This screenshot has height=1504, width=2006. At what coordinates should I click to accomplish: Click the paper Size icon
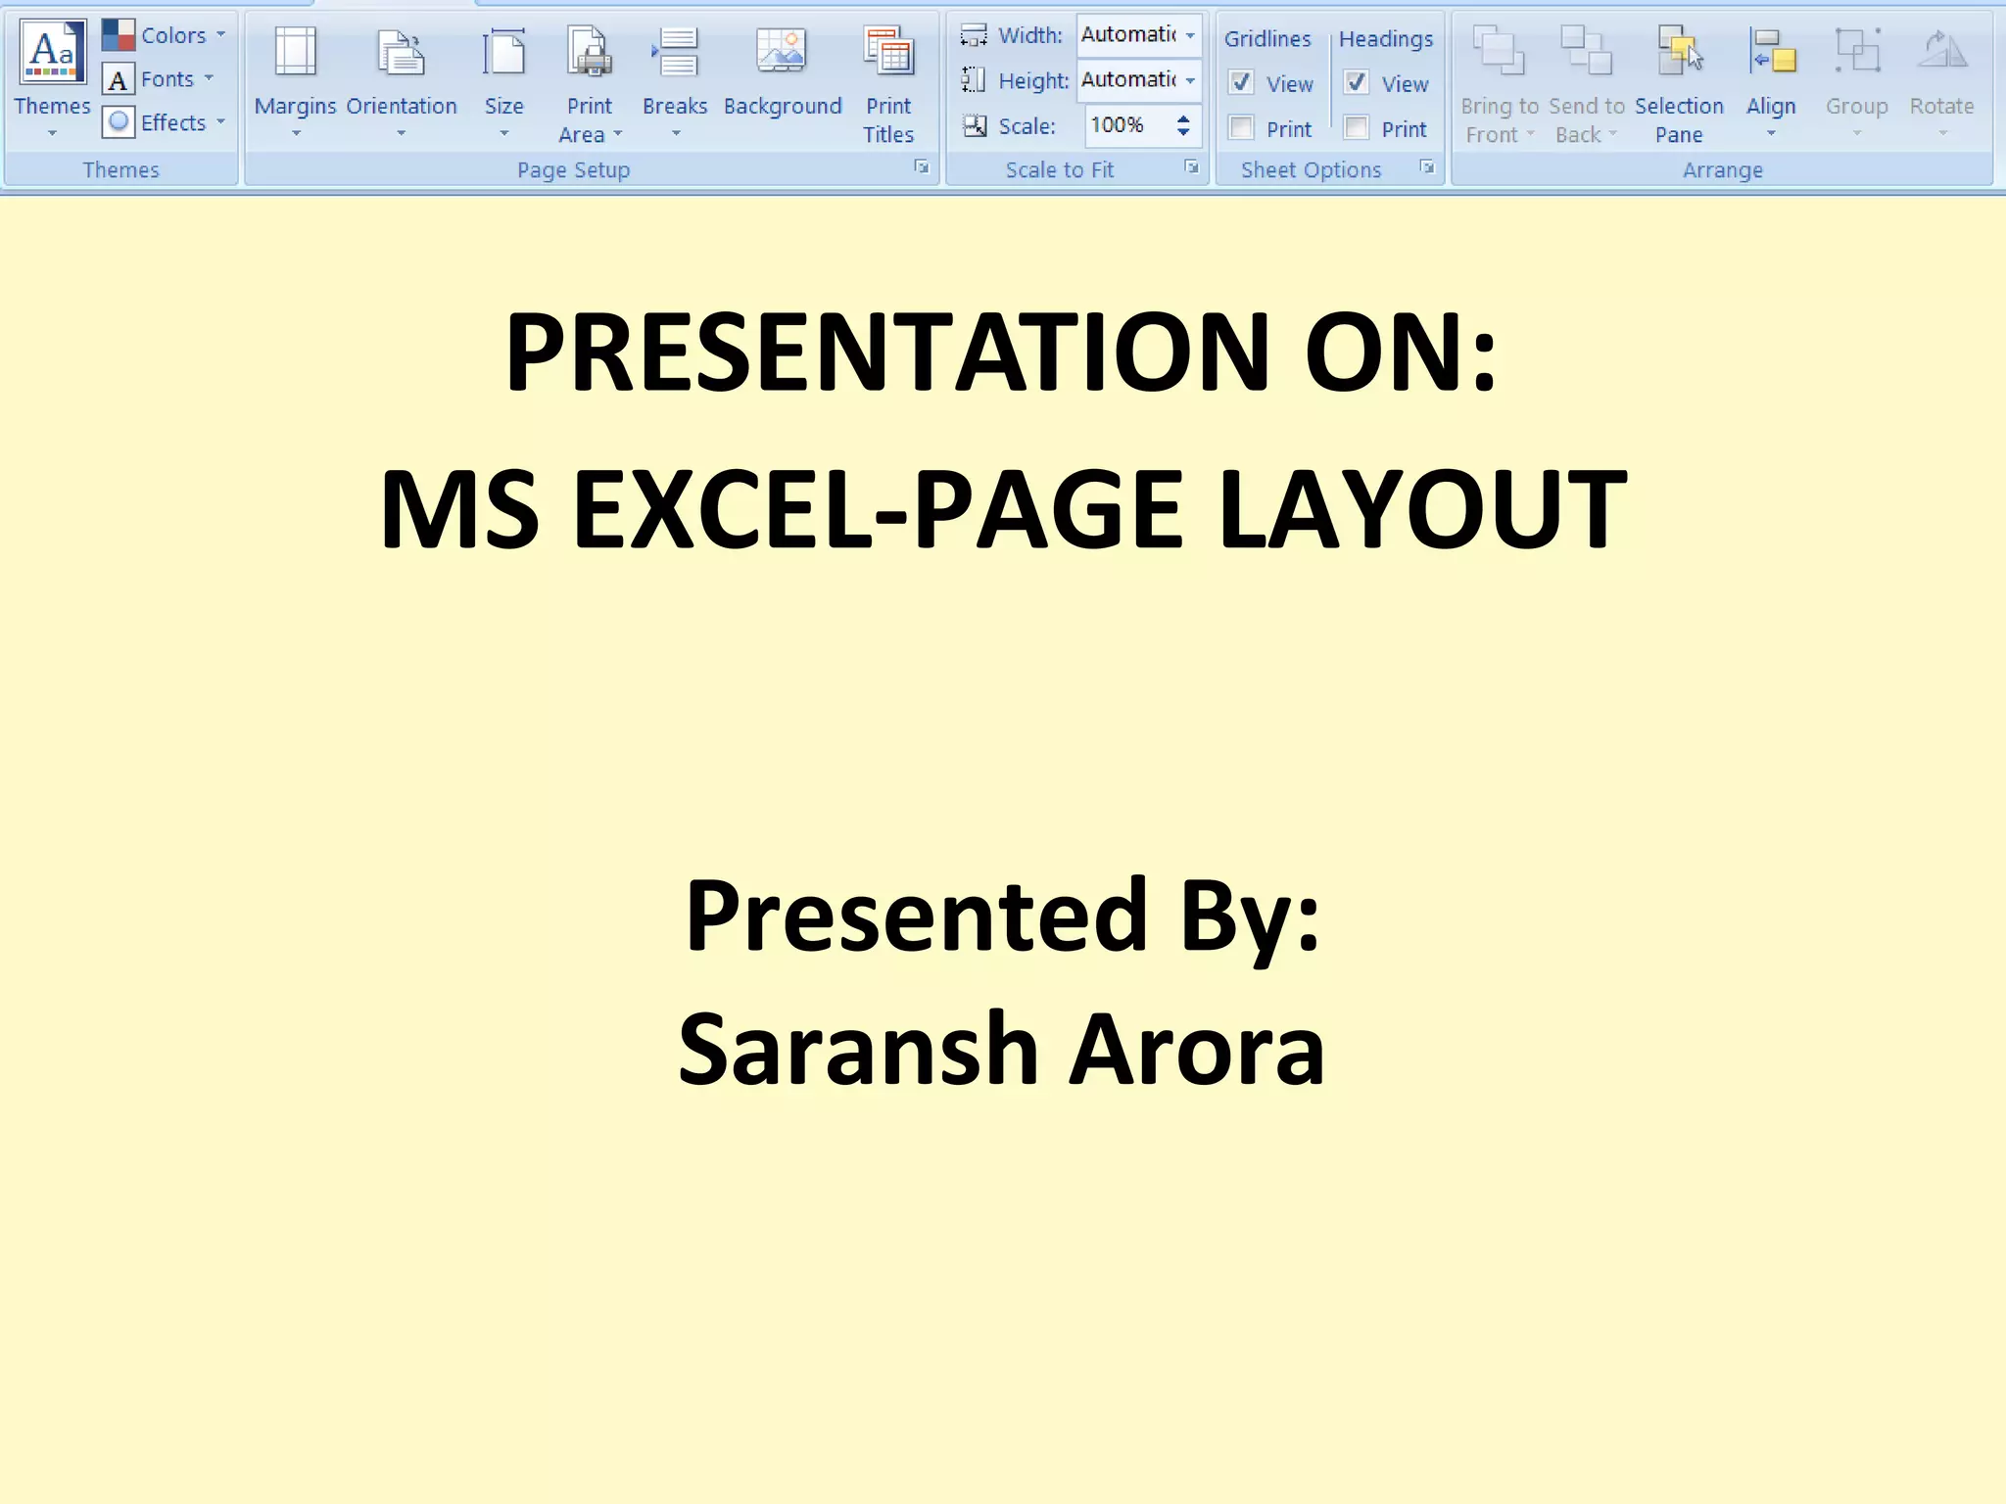tap(503, 54)
